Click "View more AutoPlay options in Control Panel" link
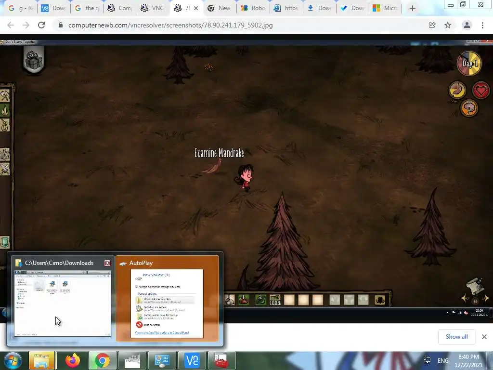 (162, 332)
